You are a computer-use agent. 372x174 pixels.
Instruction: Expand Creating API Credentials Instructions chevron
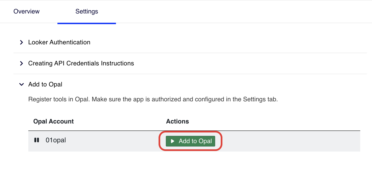[x=21, y=63]
